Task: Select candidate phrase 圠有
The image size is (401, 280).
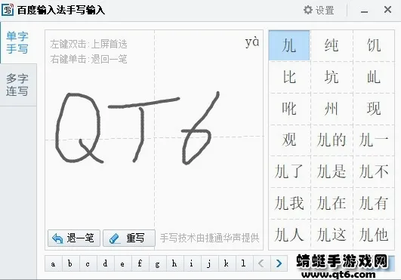Action: [x=374, y=203]
